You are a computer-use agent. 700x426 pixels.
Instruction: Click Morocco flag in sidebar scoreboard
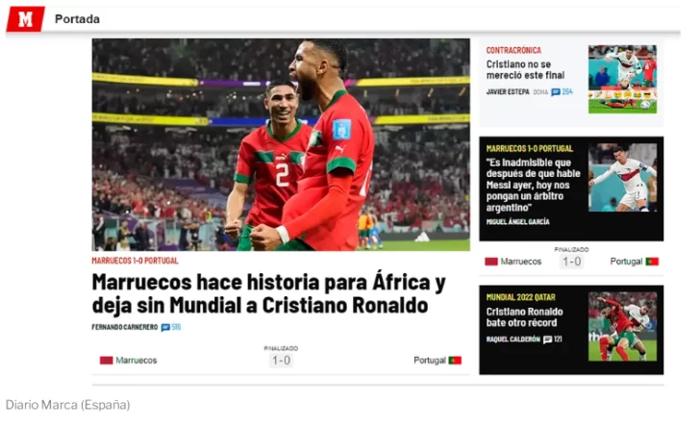coord(491,262)
